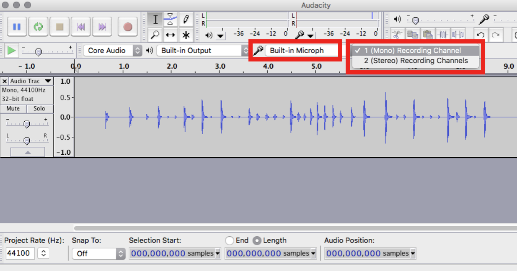Click the Stop button
Screen dimensions: 517x271
59,27
